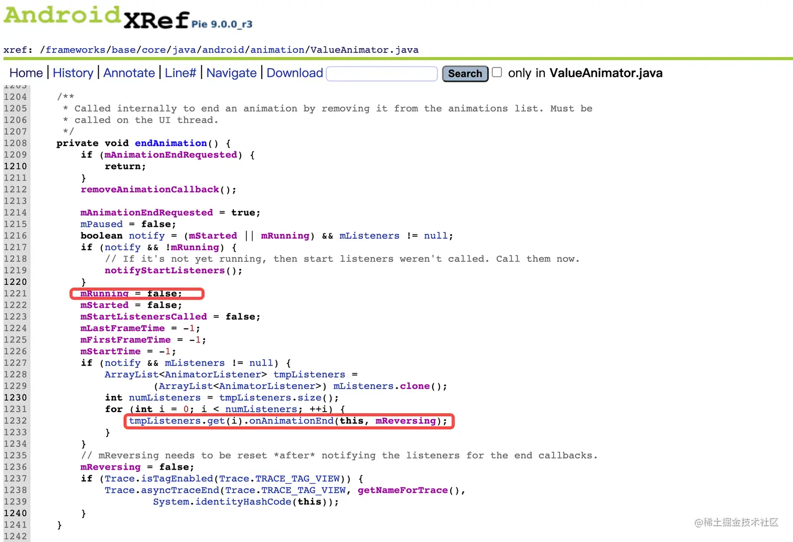Click mStartListenersCalled on line 1223
This screenshot has width=793, height=542.
click(144, 316)
